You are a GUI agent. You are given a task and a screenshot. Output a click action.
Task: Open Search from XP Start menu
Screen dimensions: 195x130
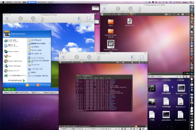click(32, 72)
